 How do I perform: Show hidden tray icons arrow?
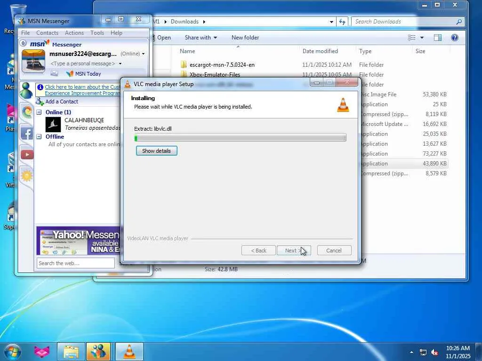pyautogui.click(x=411, y=352)
